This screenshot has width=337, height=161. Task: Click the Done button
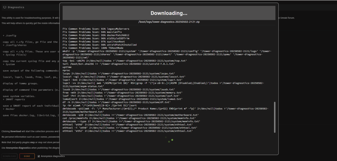tap(27, 156)
